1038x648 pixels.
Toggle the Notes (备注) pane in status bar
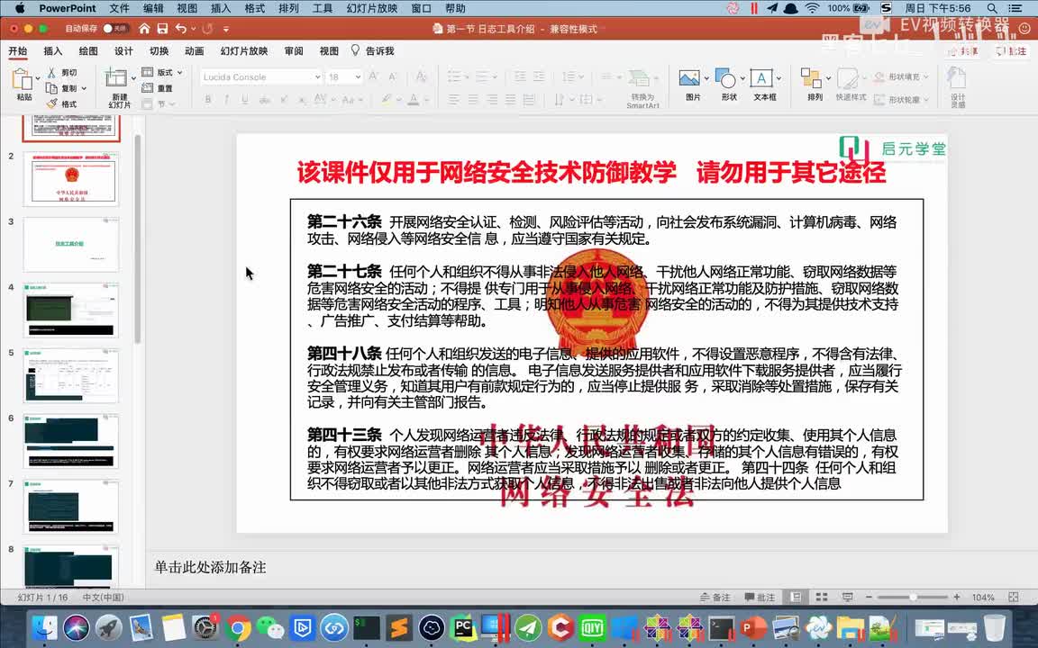[x=715, y=597]
